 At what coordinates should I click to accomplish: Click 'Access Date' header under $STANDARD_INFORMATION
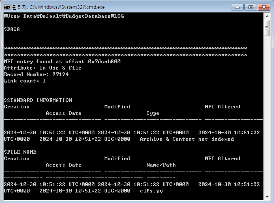pyautogui.click(x=64, y=113)
